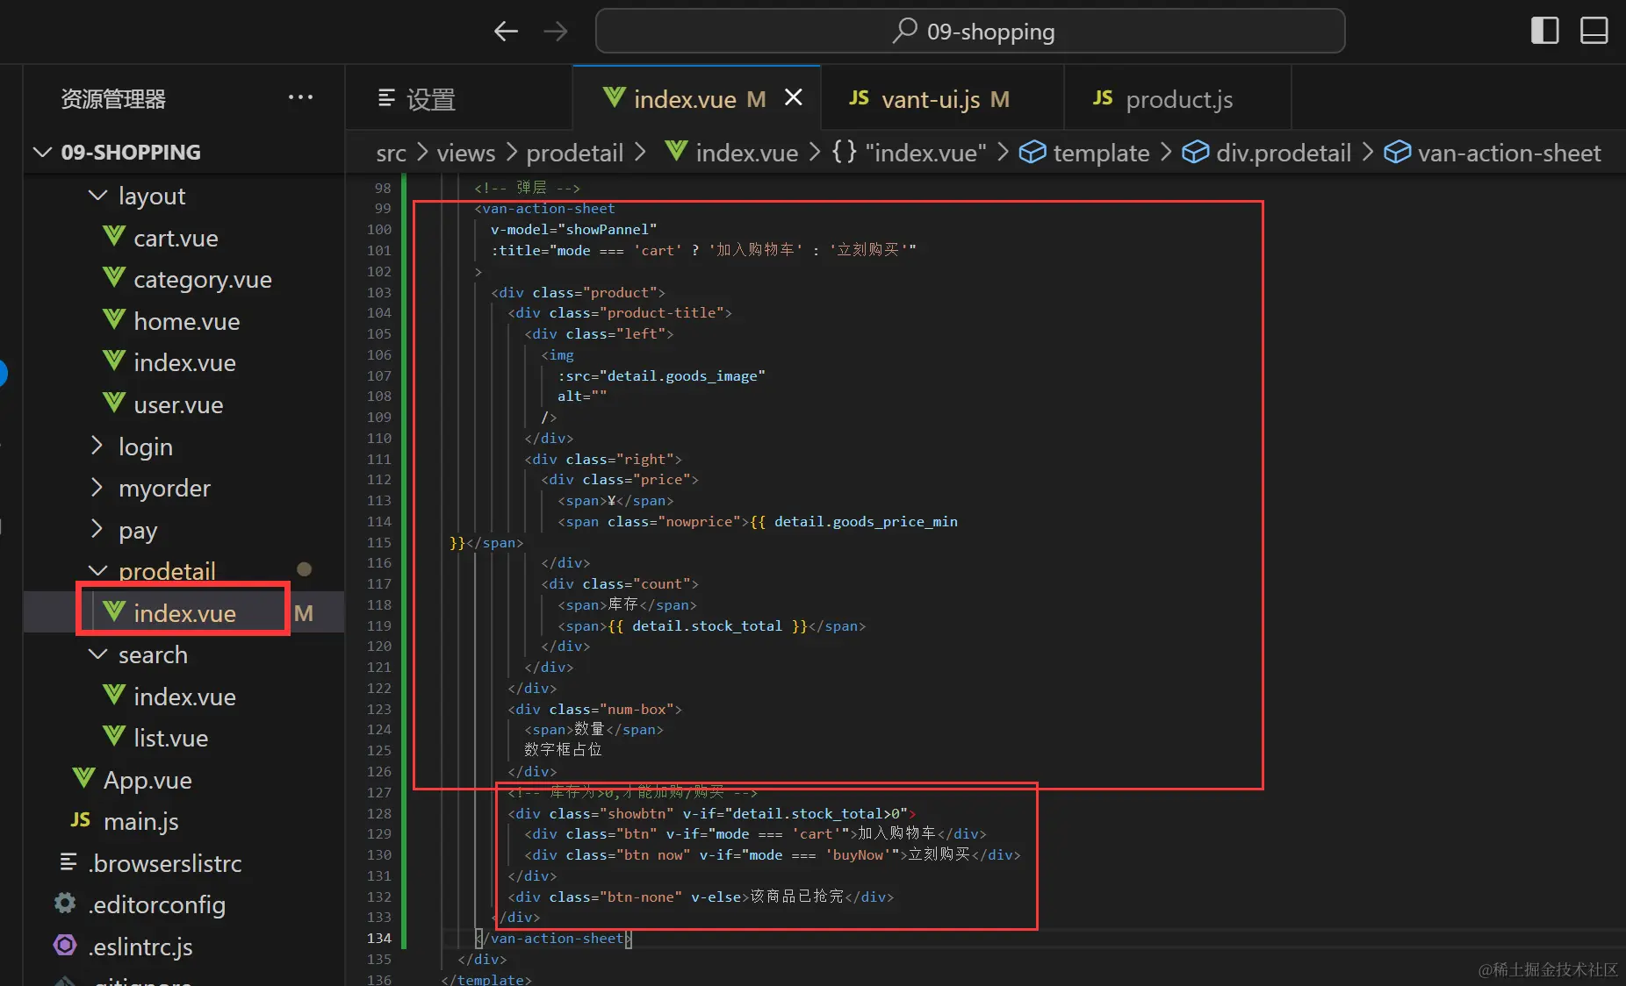Open the 09-shopping command search box

click(970, 32)
